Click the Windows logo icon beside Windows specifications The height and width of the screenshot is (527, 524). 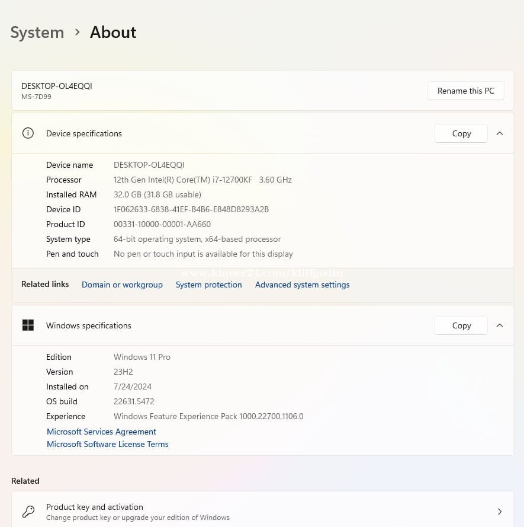click(28, 325)
